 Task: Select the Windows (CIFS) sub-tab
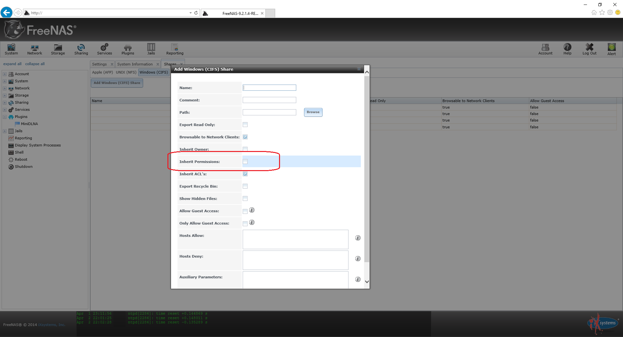click(154, 72)
